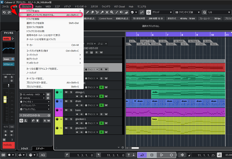Enable read automation on glocken R track
This screenshot has width=232, height=159.
click(101, 132)
